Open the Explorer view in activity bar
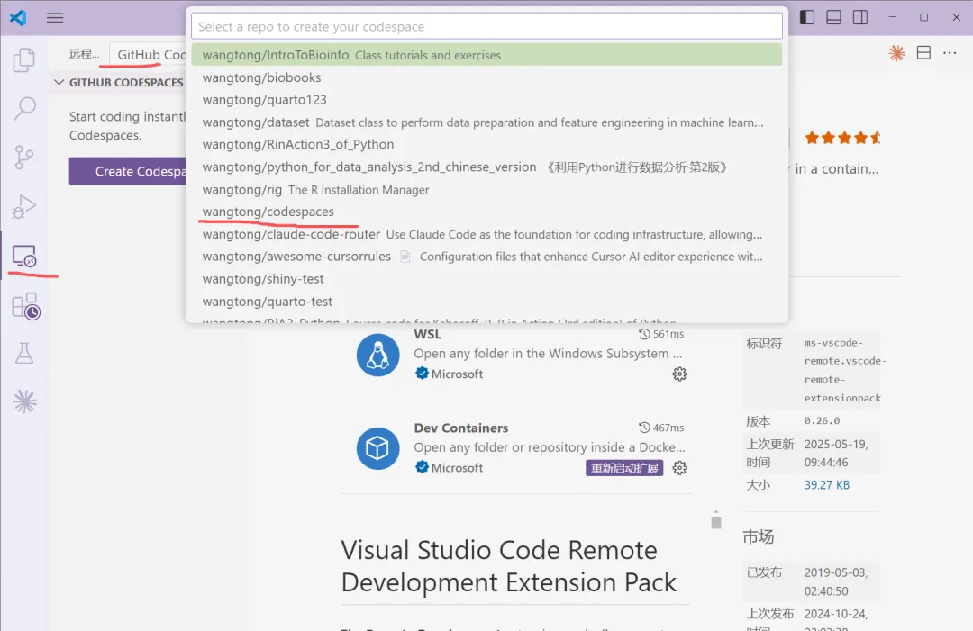Image resolution: width=973 pixels, height=631 pixels. (x=24, y=60)
